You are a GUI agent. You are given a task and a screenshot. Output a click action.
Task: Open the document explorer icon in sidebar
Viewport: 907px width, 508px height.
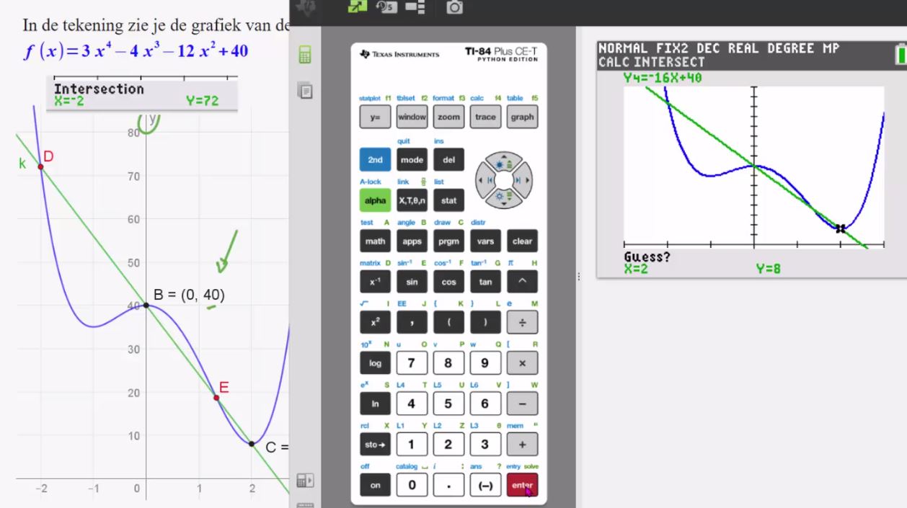point(306,91)
